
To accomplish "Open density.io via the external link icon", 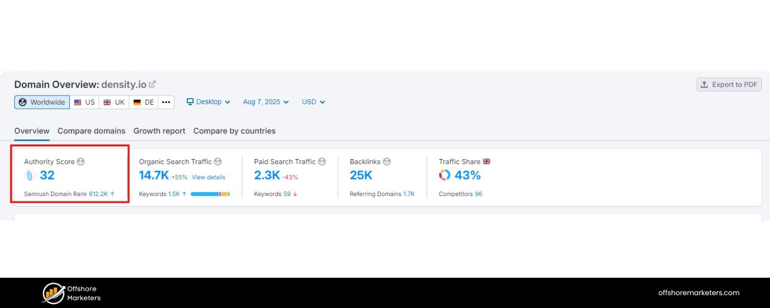I will 152,84.
